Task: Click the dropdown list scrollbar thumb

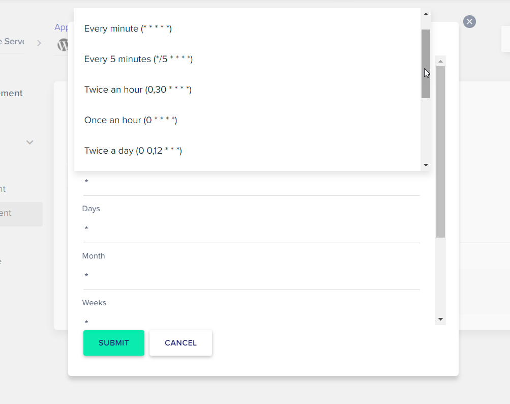Action: pyautogui.click(x=426, y=64)
